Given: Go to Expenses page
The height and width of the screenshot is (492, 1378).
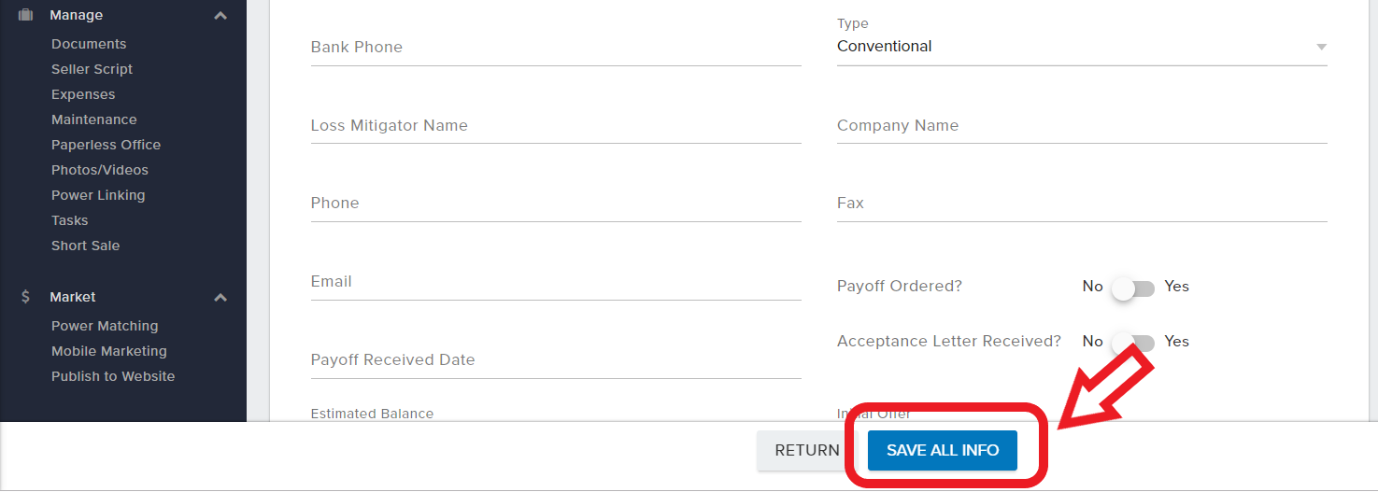Looking at the screenshot, I should coord(83,94).
